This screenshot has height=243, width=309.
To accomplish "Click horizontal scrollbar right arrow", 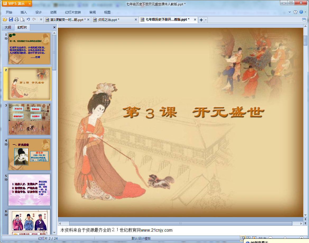I will click(x=301, y=223).
